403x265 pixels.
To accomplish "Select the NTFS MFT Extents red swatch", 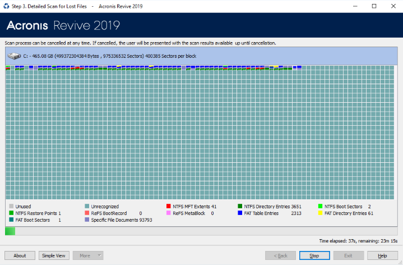I will click(169, 206).
